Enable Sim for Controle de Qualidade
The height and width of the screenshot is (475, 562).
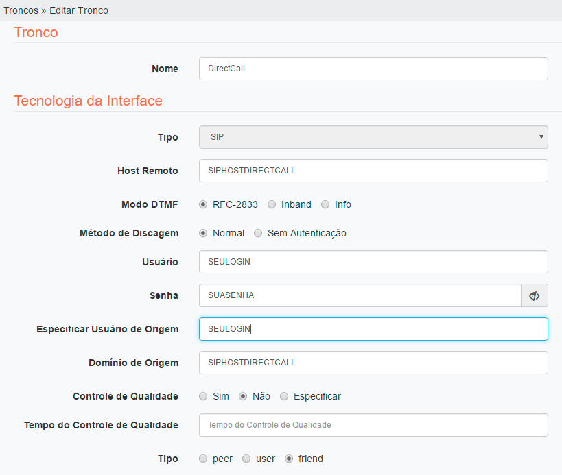coord(203,396)
